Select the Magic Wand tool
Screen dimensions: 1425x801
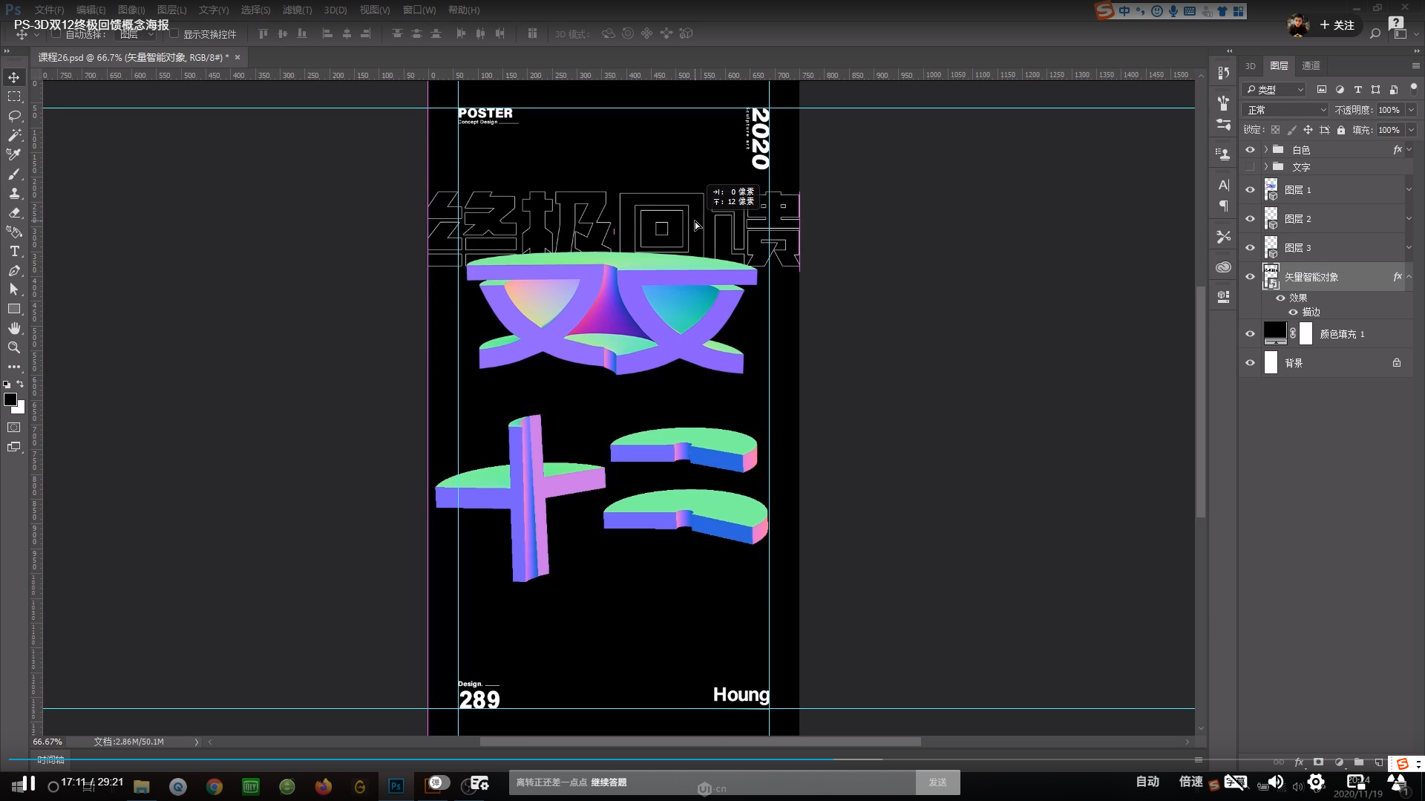(x=14, y=135)
